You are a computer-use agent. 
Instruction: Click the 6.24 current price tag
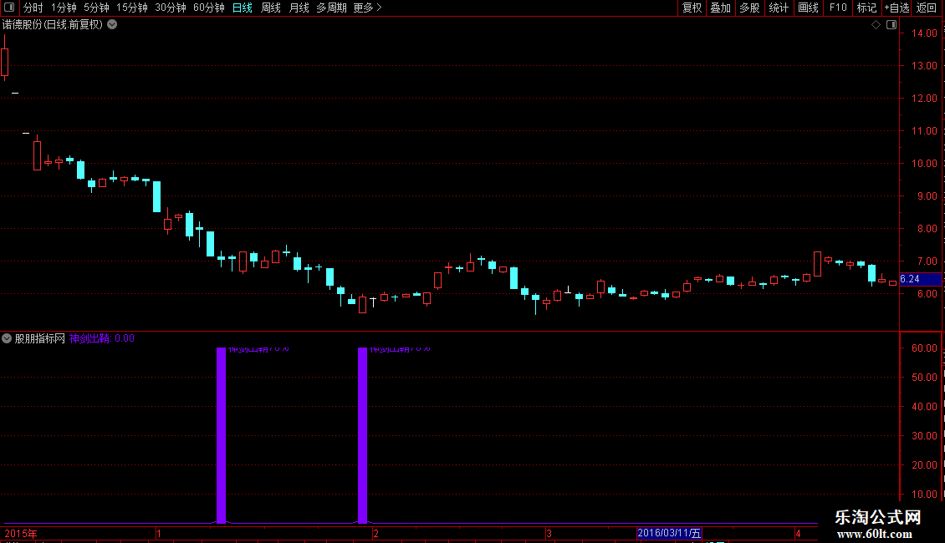tap(920, 279)
